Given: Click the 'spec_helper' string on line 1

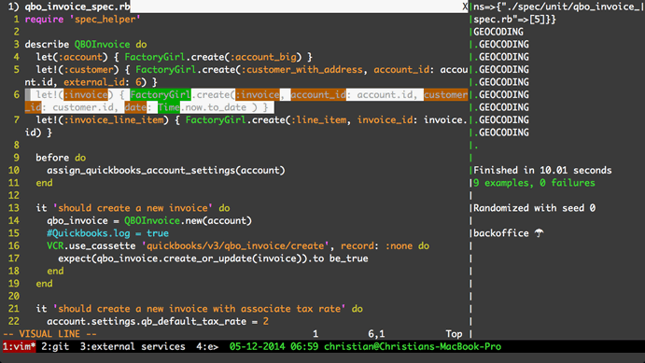Looking at the screenshot, I should coord(105,20).
